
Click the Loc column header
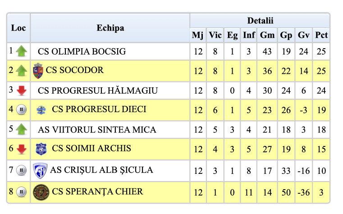point(18,28)
